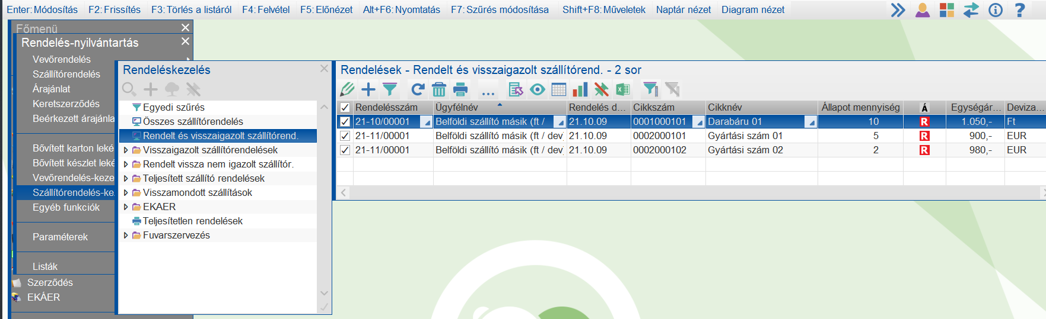Open the user profile icon
Viewport: 1046px width, 319px height.
click(x=923, y=9)
